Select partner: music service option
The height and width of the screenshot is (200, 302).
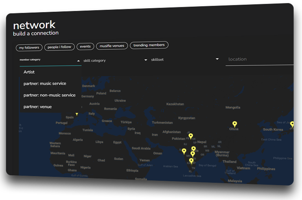pos(45,84)
